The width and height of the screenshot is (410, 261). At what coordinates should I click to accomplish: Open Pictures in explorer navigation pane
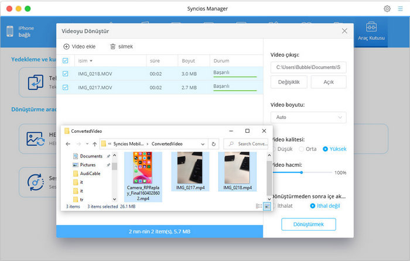pyautogui.click(x=88, y=165)
